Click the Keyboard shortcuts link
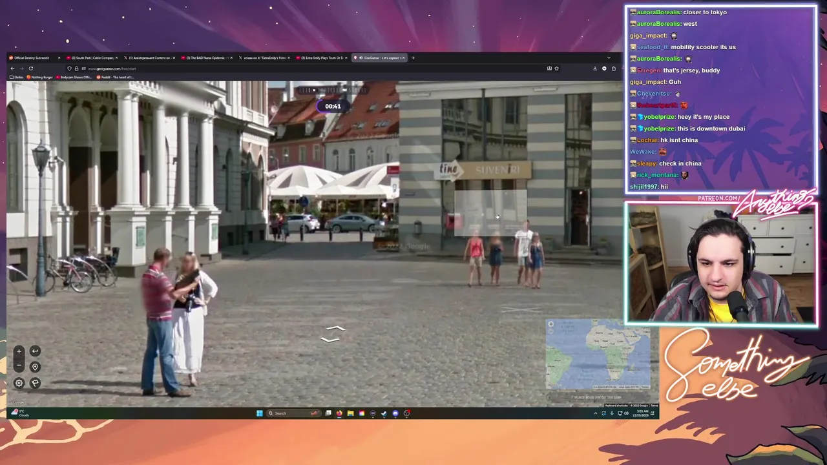Screen dimensions: 827x465 (x=616, y=406)
